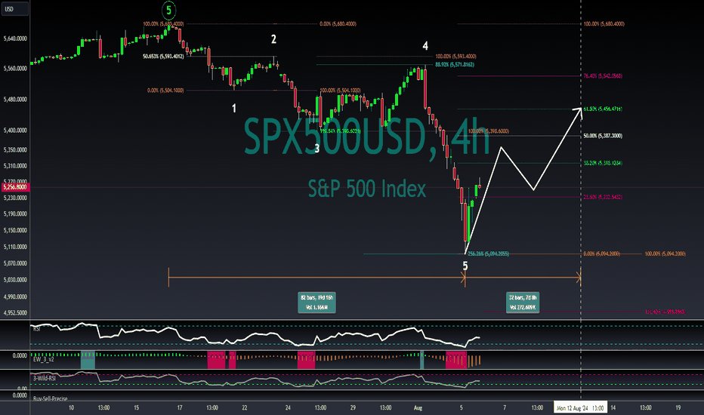Select the 82 bars, 19d 16h range box
This screenshot has width=704, height=415.
(x=316, y=303)
